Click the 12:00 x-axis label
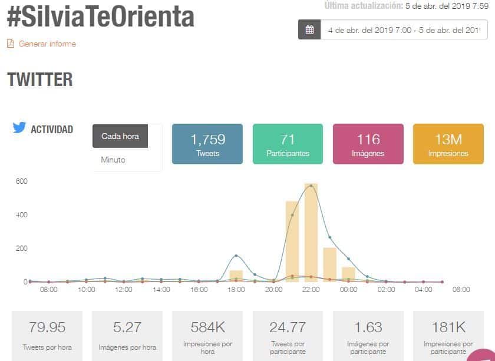 (x=123, y=290)
